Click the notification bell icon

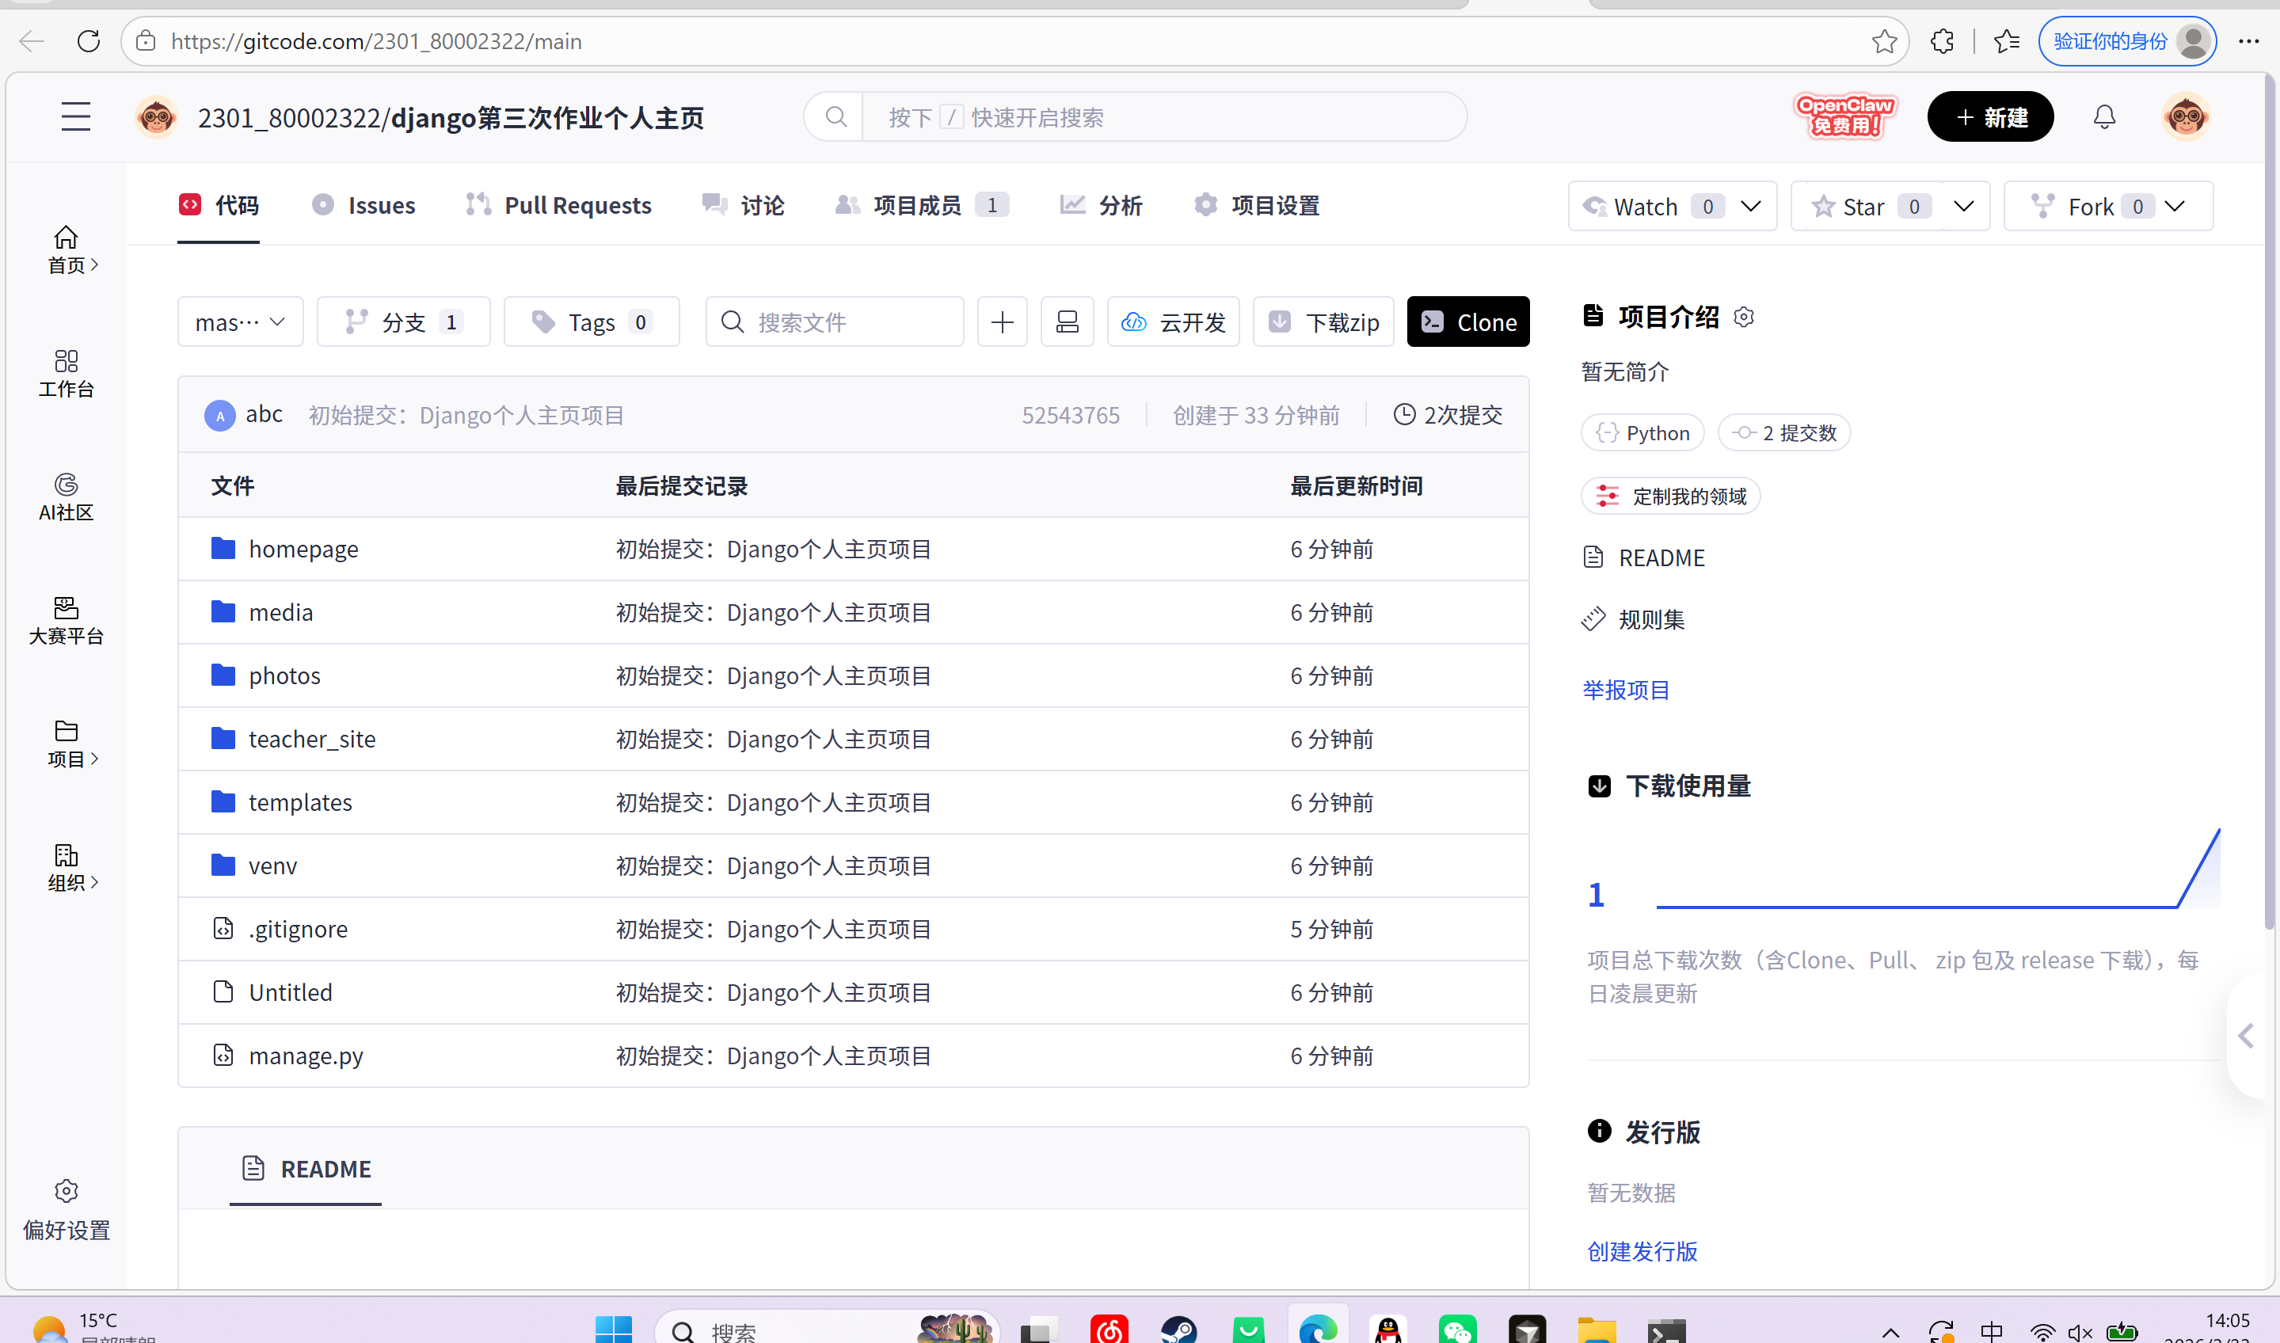coord(2104,116)
